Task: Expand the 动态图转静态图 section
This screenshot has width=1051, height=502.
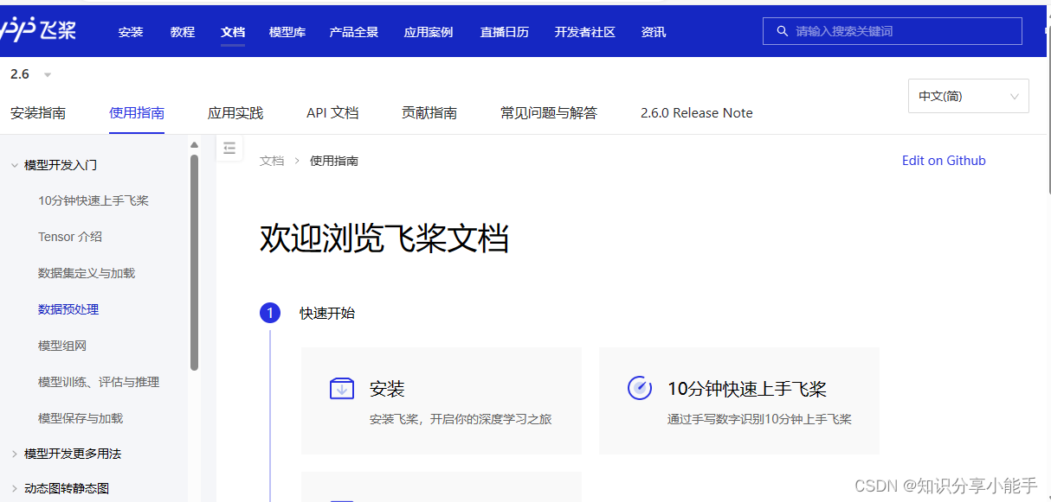Action: [x=15, y=488]
